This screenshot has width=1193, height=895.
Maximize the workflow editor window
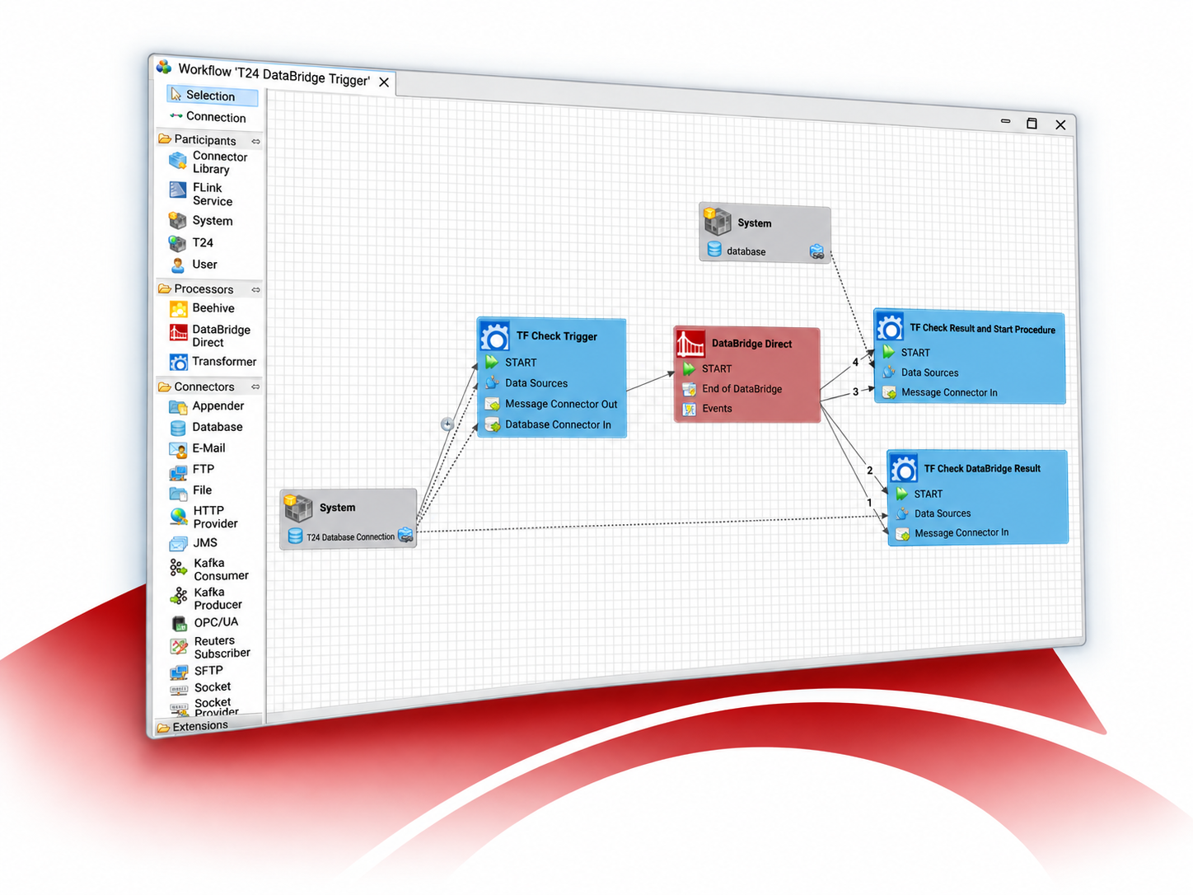coord(1032,124)
